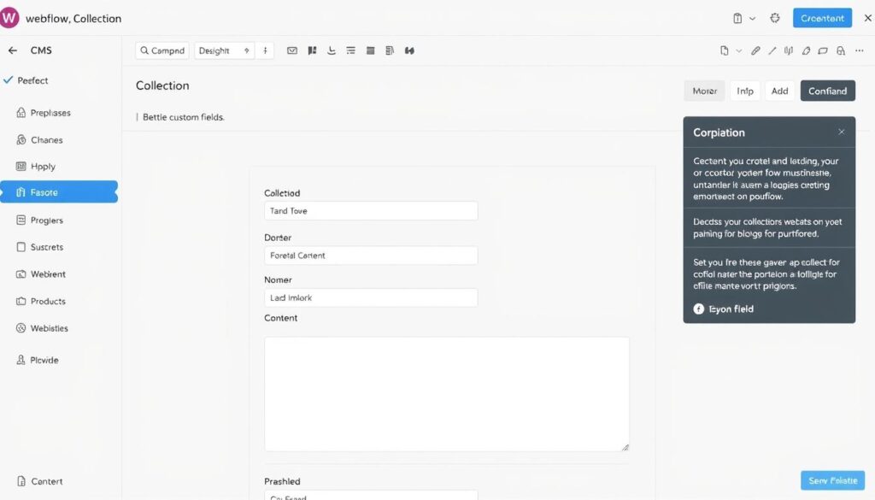Click the Eyon field link
The height and width of the screenshot is (500, 875).
(723, 309)
